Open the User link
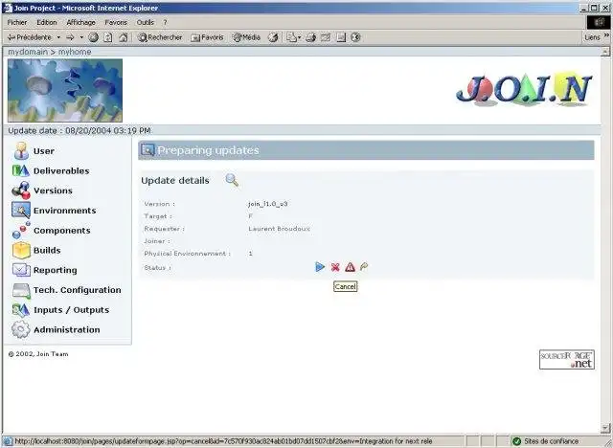This screenshot has height=448, width=613. coord(44,151)
